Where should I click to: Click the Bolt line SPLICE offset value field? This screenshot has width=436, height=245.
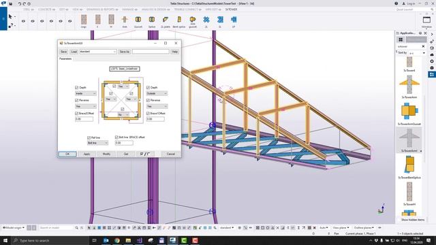click(124, 143)
